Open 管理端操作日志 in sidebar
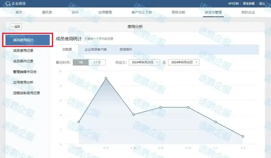This screenshot has height=158, width=271. pos(25,71)
